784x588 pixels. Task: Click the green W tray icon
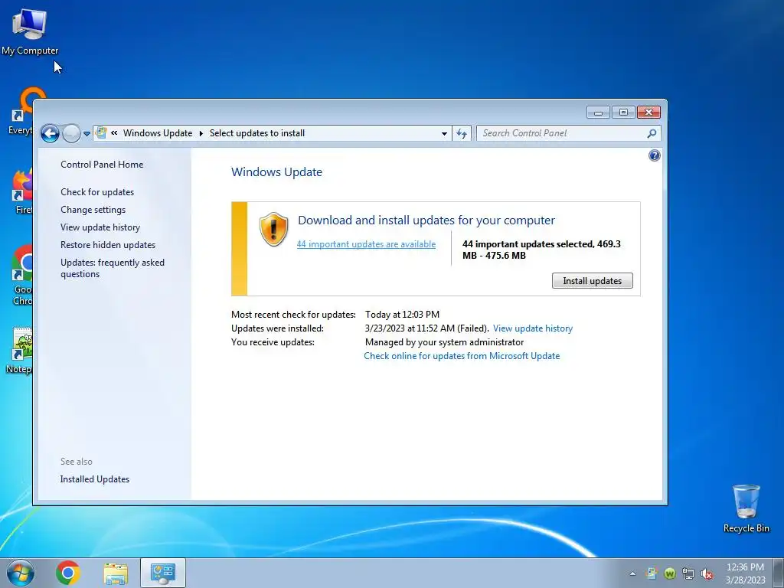click(x=669, y=573)
